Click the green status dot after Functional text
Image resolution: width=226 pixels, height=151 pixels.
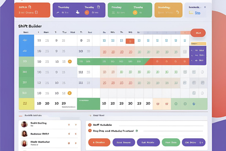click(137, 131)
